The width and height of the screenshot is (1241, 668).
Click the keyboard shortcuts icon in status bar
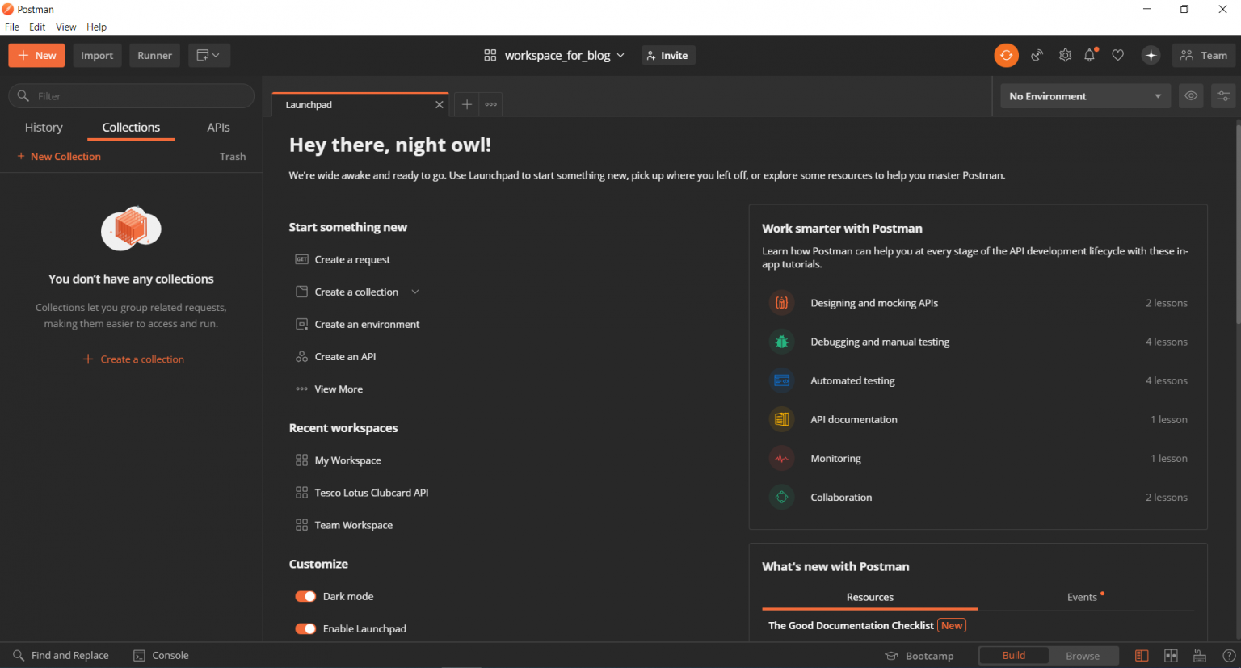pos(1200,655)
